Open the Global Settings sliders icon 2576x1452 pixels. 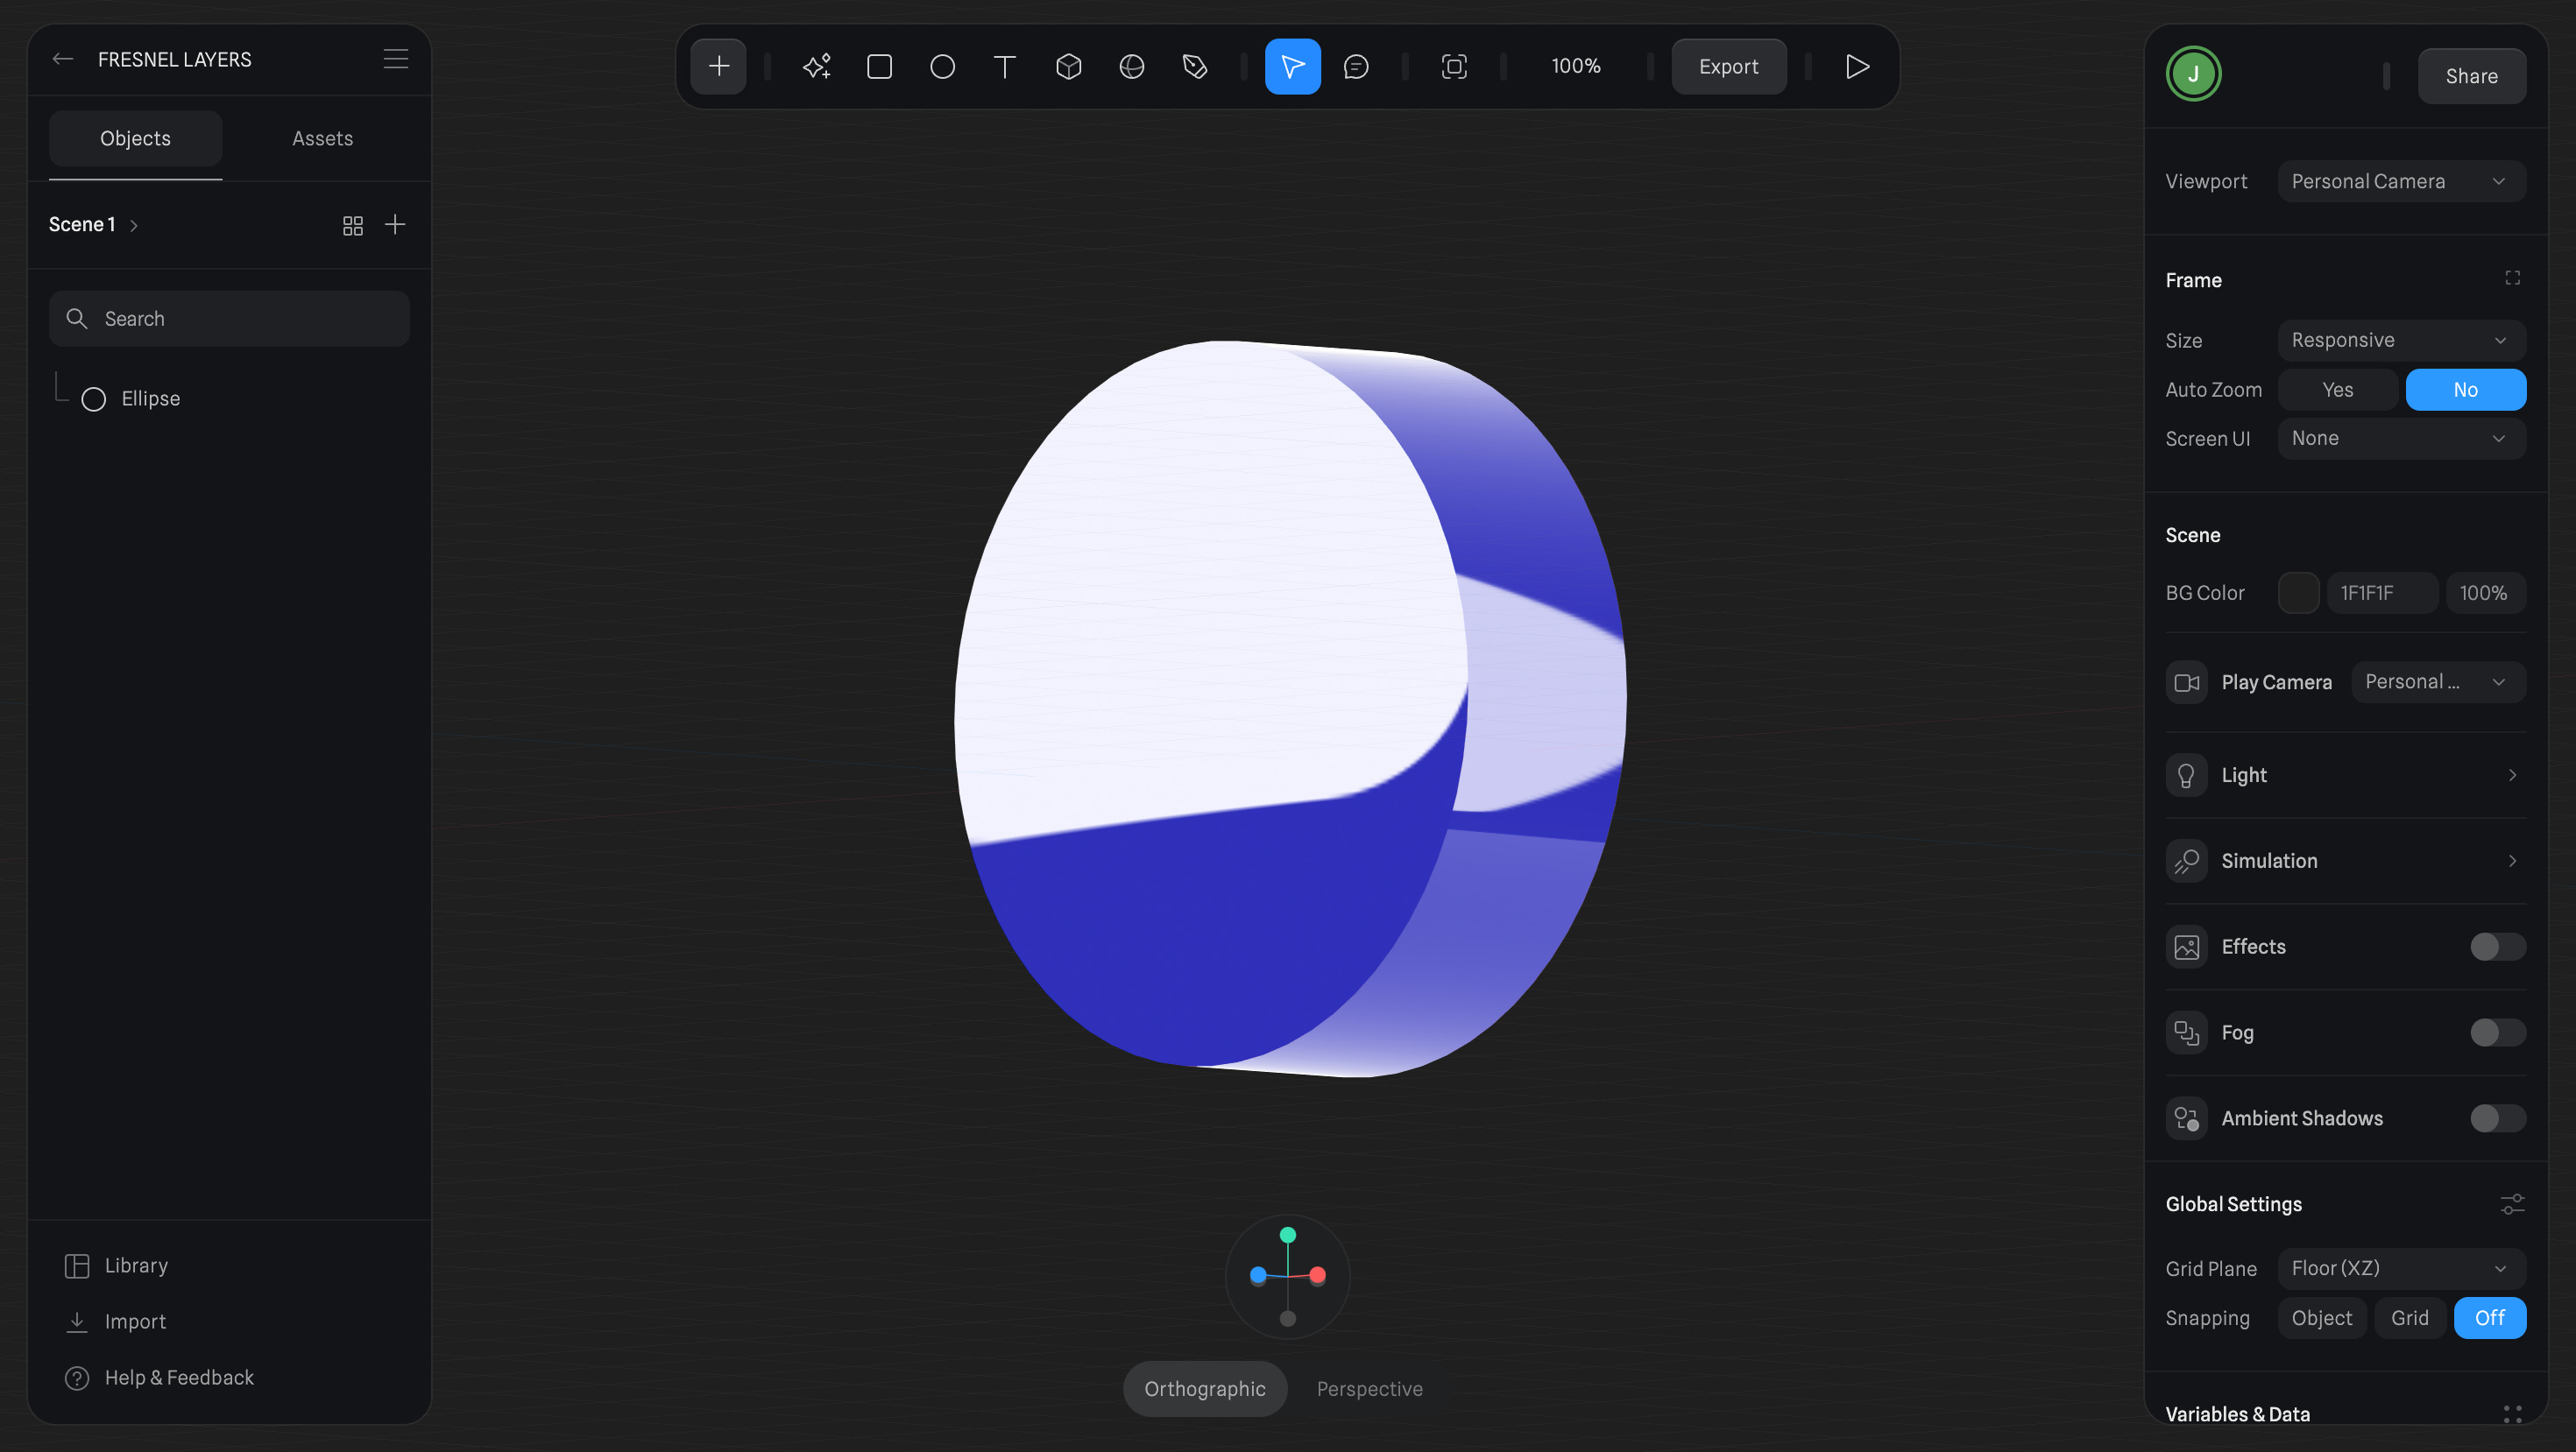2512,1204
